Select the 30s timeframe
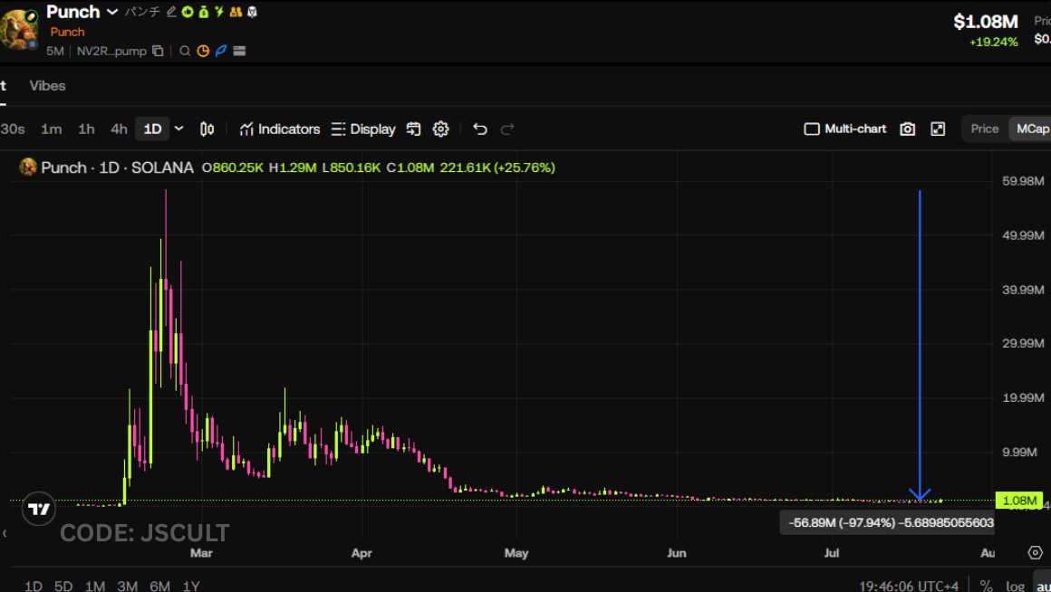Image resolution: width=1051 pixels, height=592 pixels. (12, 129)
